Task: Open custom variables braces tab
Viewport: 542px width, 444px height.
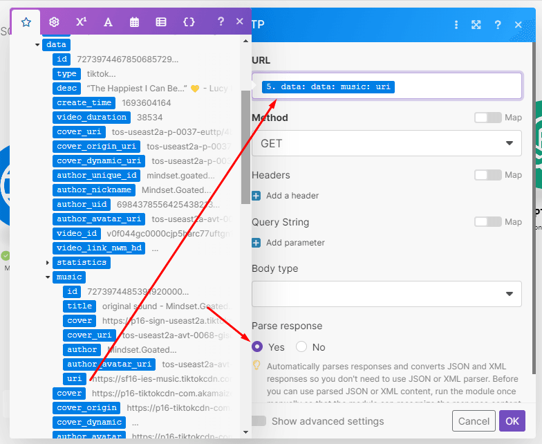Action: pyautogui.click(x=189, y=22)
